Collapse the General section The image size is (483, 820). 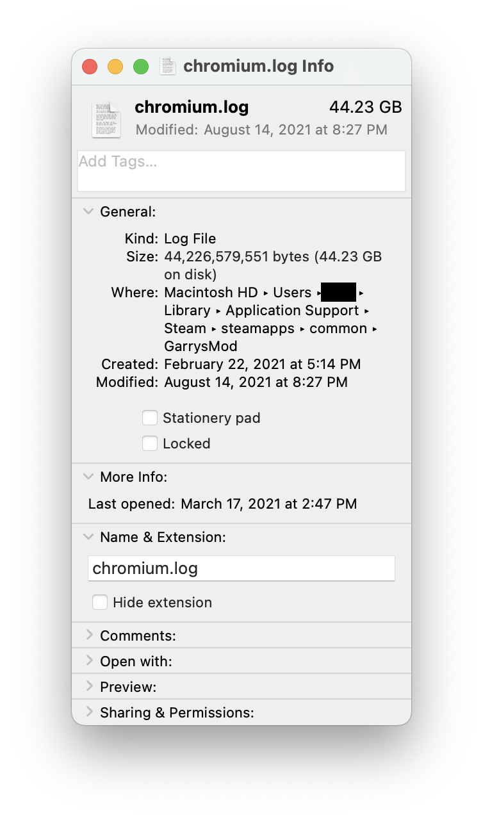click(88, 211)
